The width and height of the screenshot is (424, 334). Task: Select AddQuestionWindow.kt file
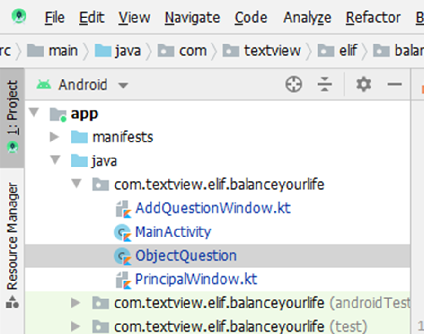217,208
